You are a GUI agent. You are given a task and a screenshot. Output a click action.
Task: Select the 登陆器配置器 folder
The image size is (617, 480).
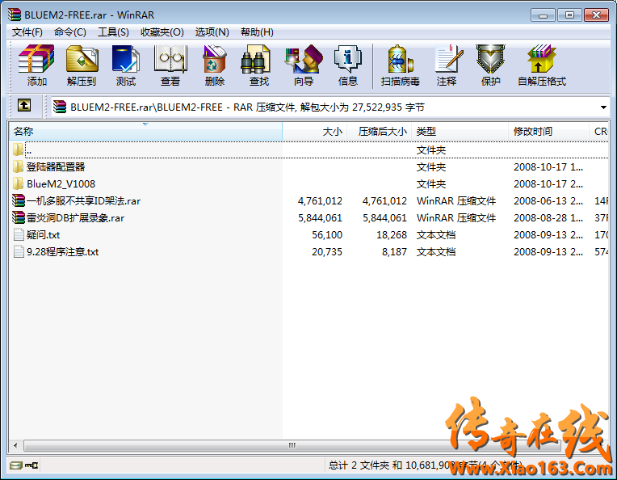(x=55, y=167)
